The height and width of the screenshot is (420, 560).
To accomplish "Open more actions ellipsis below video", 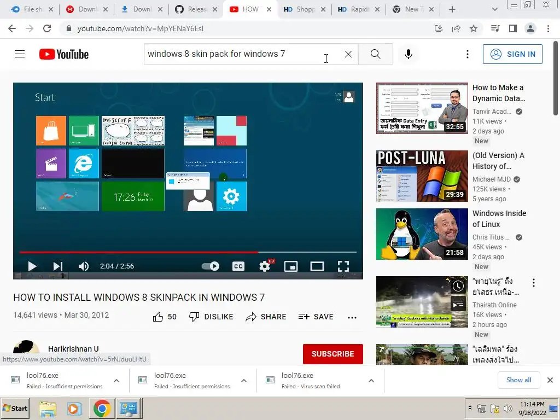I will (352, 318).
